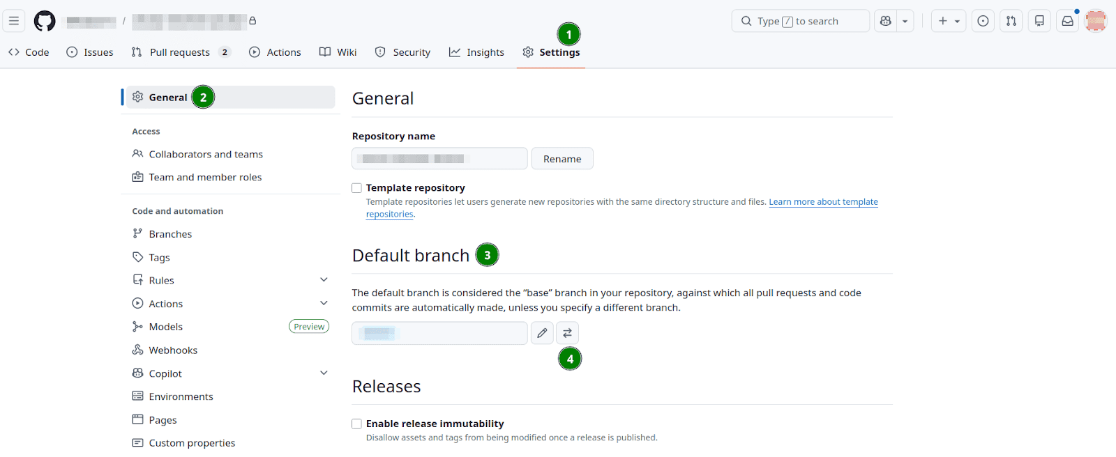Click the Repository name input field
The width and height of the screenshot is (1116, 457).
(x=439, y=158)
